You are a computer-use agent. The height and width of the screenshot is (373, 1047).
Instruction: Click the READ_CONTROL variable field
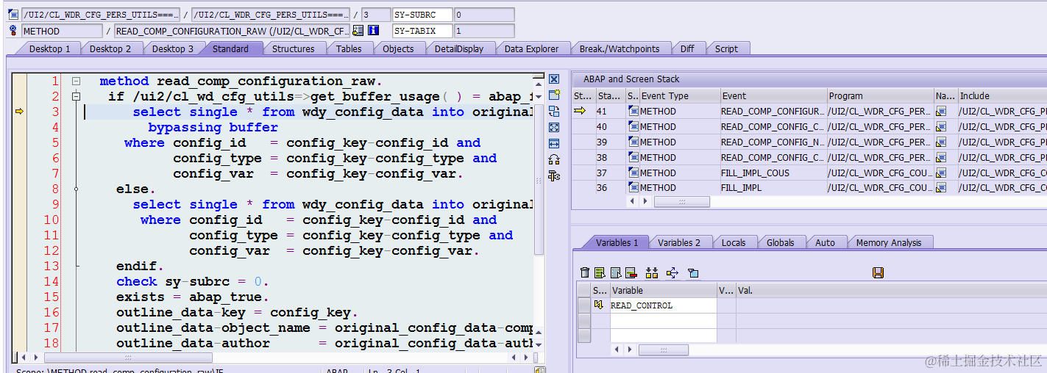point(663,305)
